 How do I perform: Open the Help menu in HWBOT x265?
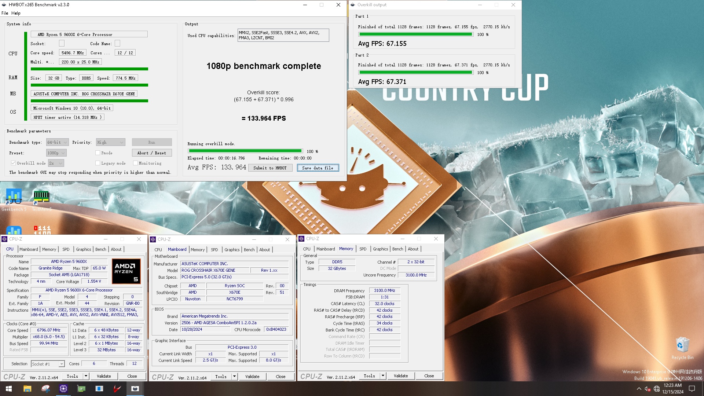16,13
